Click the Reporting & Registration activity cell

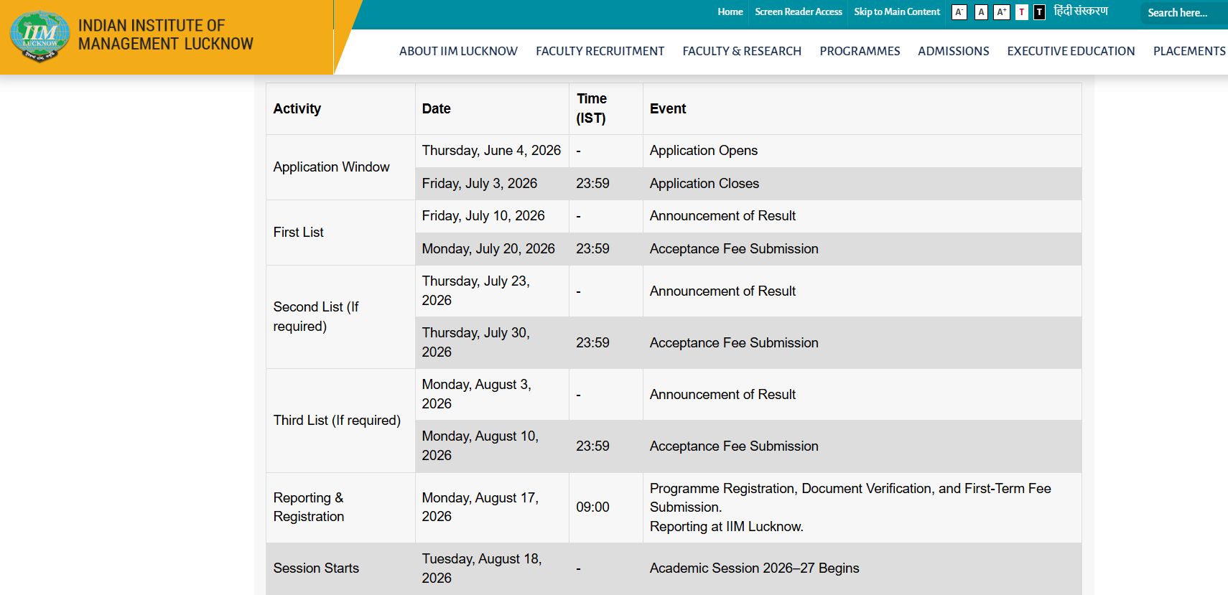point(340,507)
